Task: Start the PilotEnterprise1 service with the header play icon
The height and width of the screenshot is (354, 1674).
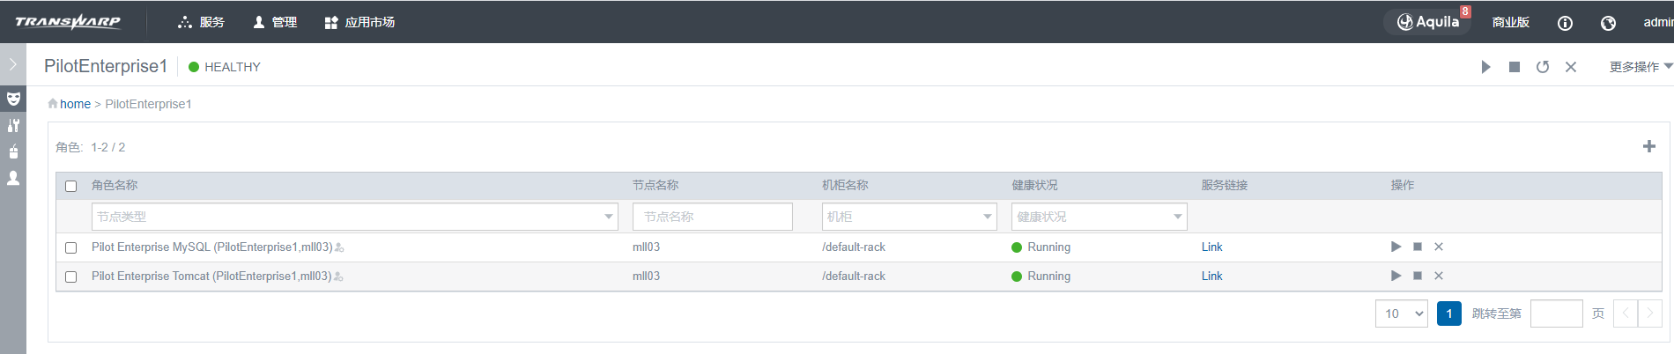Action: tap(1486, 67)
